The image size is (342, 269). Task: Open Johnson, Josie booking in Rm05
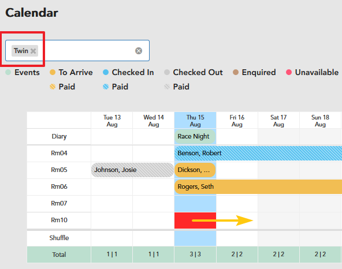133,170
